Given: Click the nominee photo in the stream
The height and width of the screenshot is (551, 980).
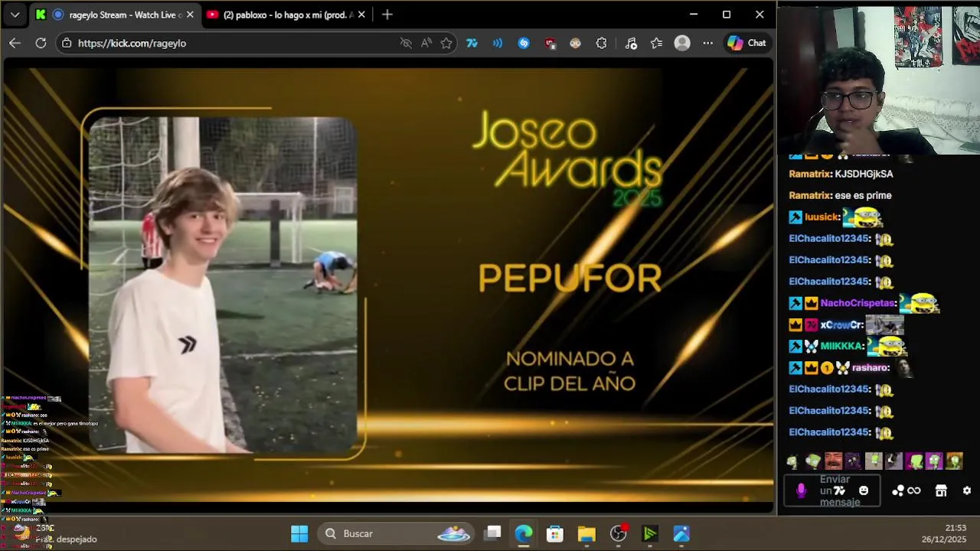Looking at the screenshot, I should point(223,285).
